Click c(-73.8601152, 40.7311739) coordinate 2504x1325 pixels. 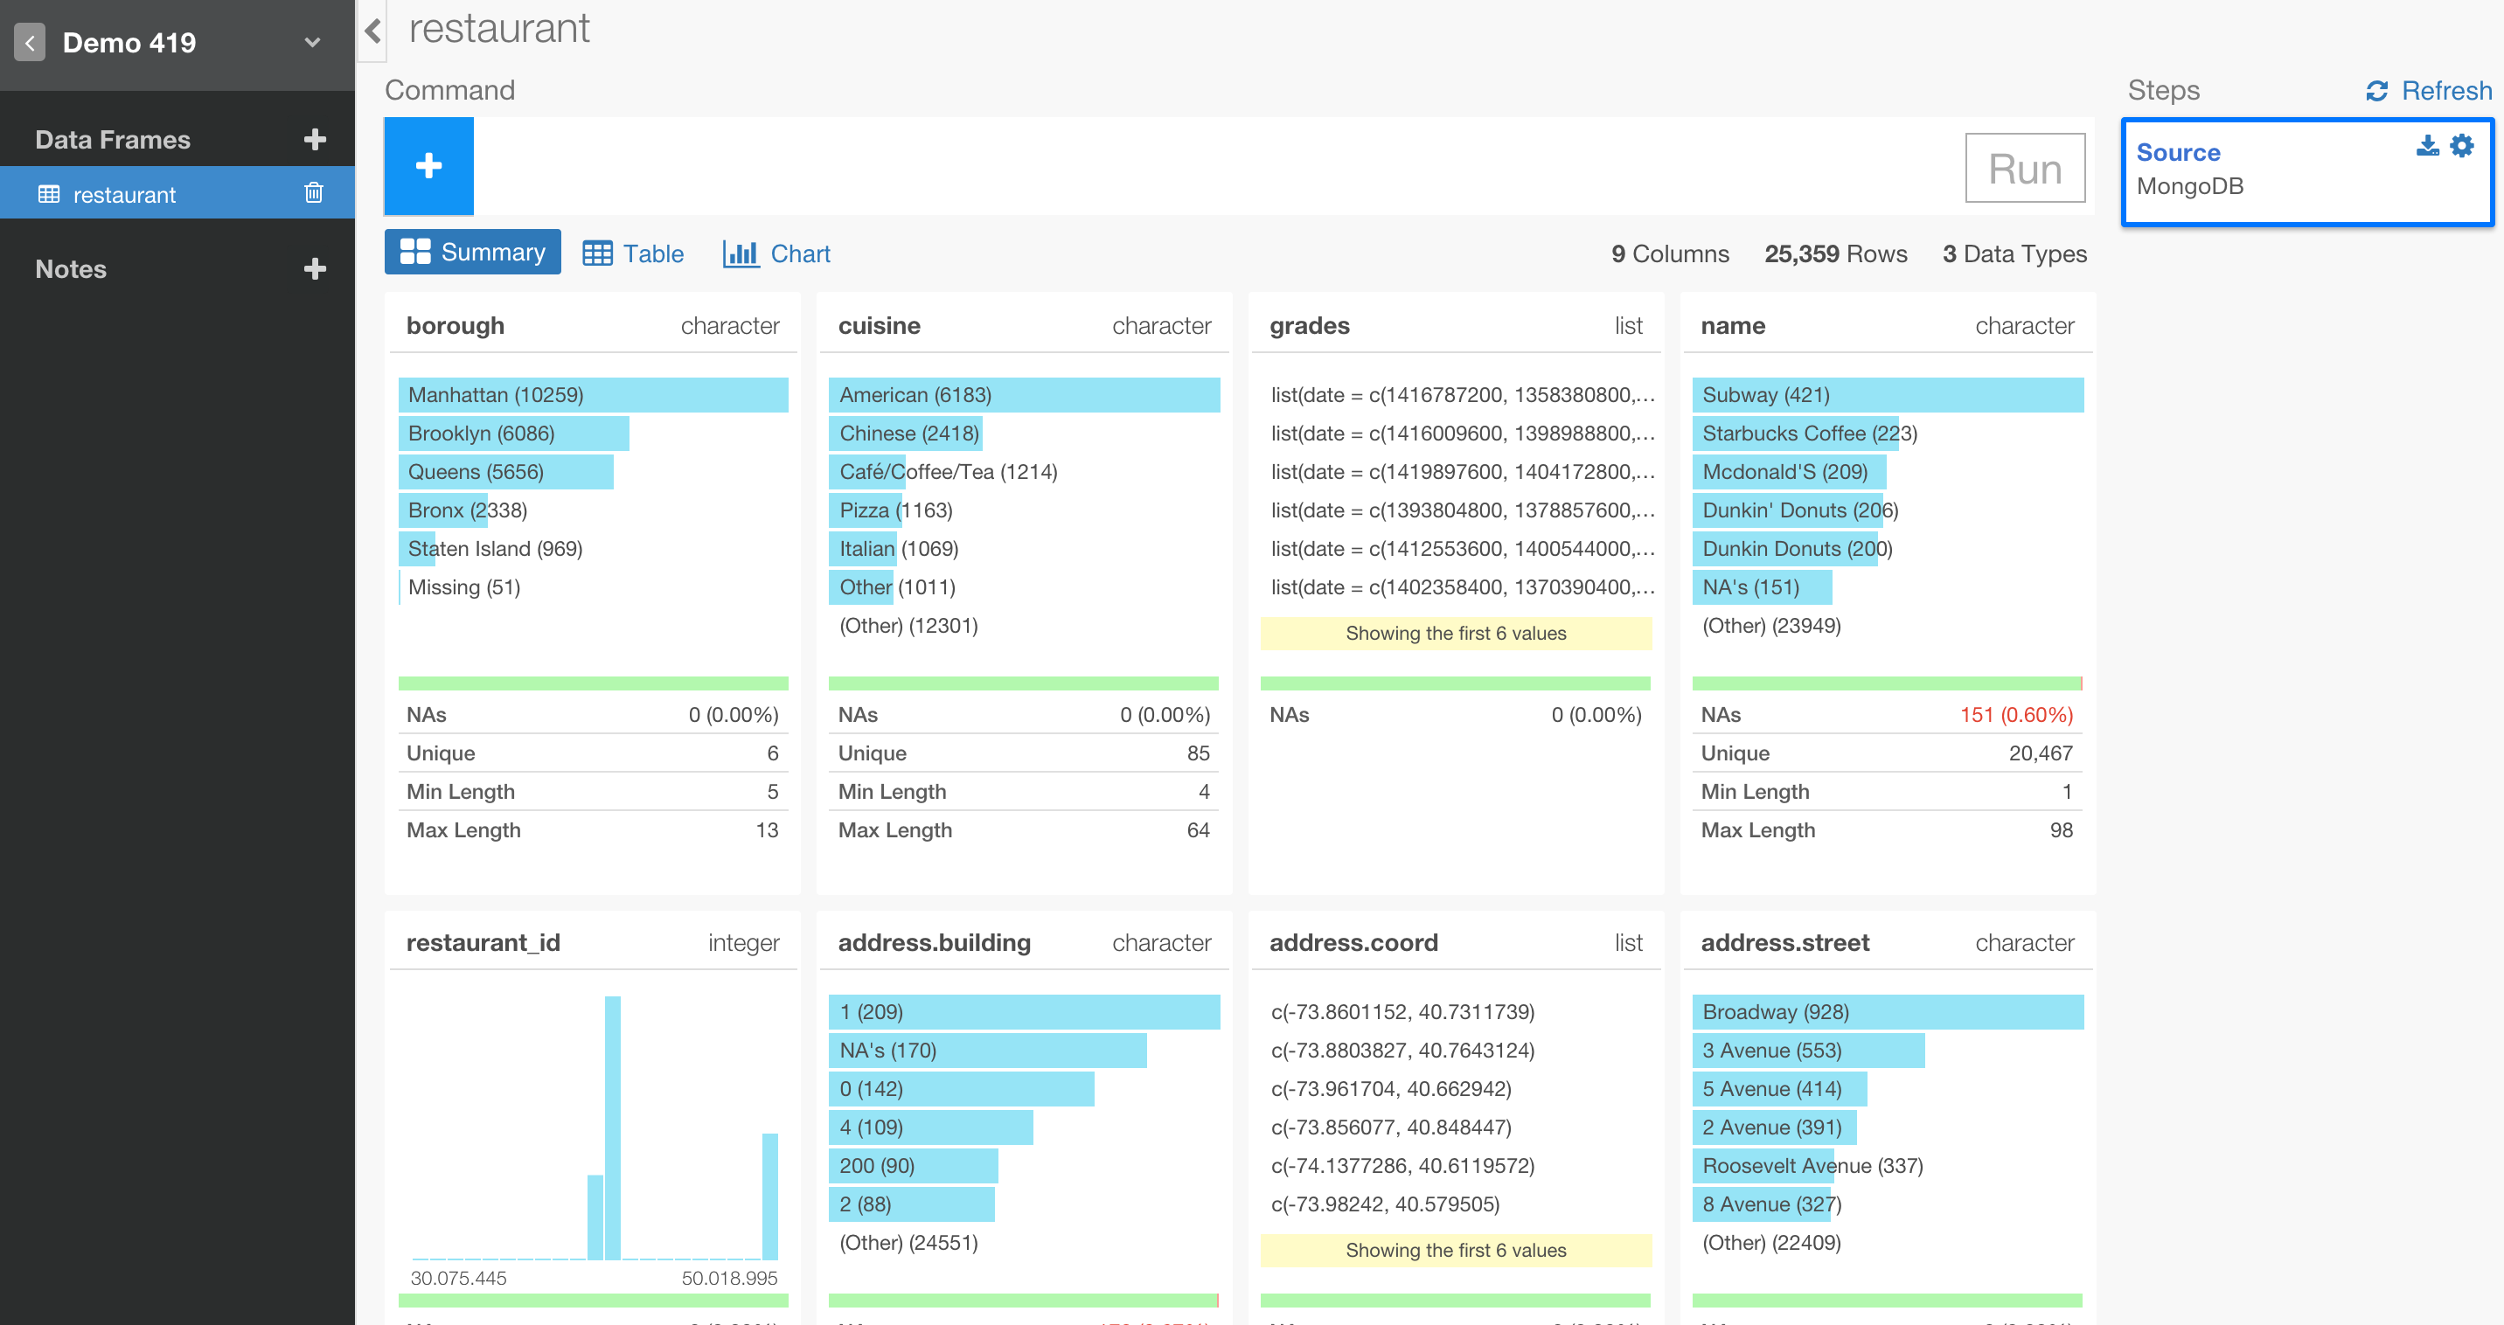(x=1402, y=1011)
